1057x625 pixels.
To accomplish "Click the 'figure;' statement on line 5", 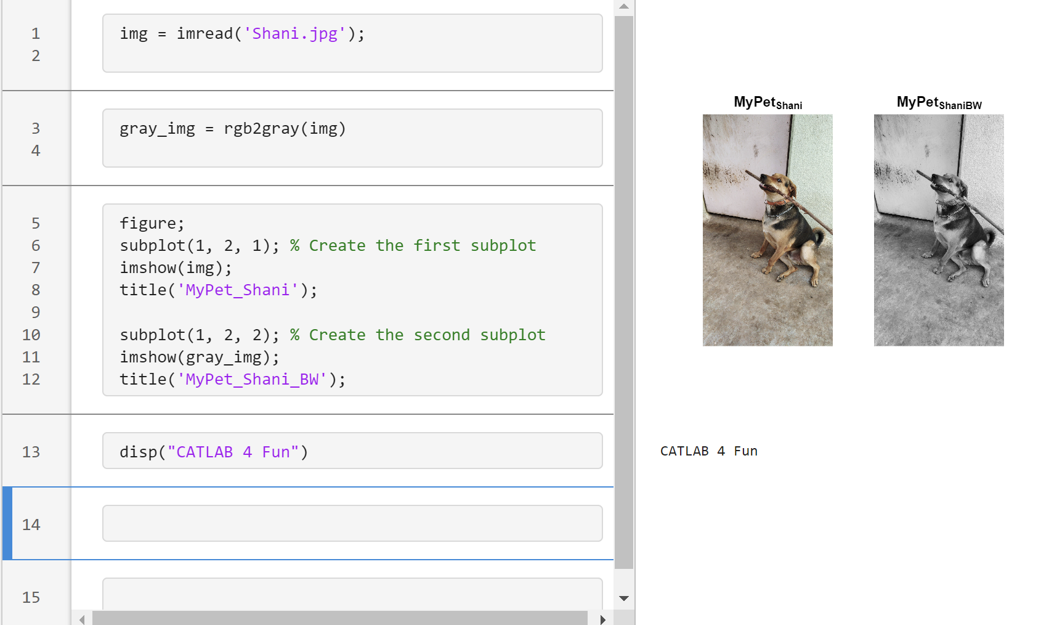I will pyautogui.click(x=152, y=223).
